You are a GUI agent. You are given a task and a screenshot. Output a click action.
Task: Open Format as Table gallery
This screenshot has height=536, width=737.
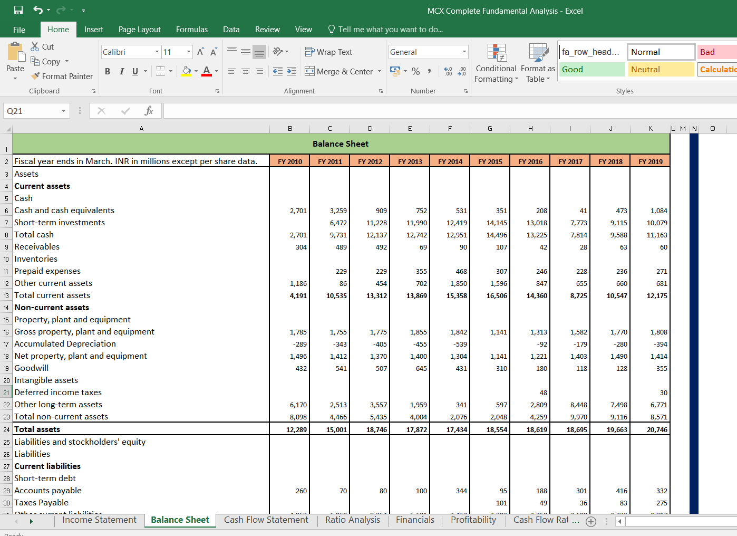click(x=538, y=63)
